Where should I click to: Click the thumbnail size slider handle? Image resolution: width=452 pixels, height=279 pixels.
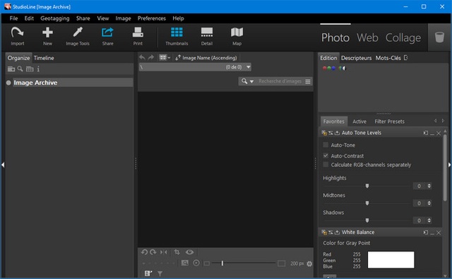222,263
